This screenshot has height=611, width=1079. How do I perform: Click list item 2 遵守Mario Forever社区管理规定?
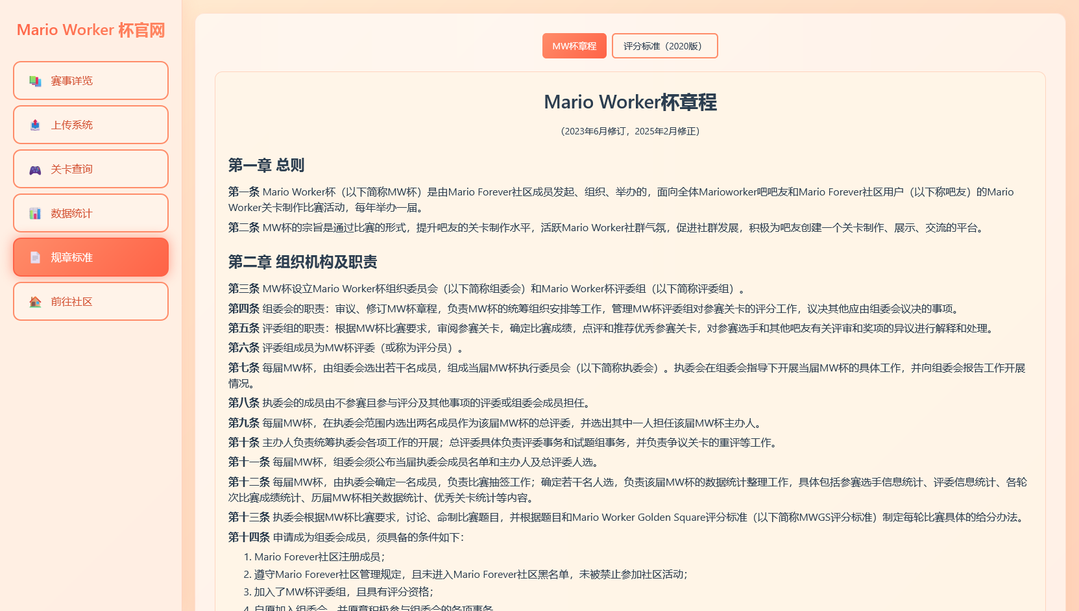[470, 574]
